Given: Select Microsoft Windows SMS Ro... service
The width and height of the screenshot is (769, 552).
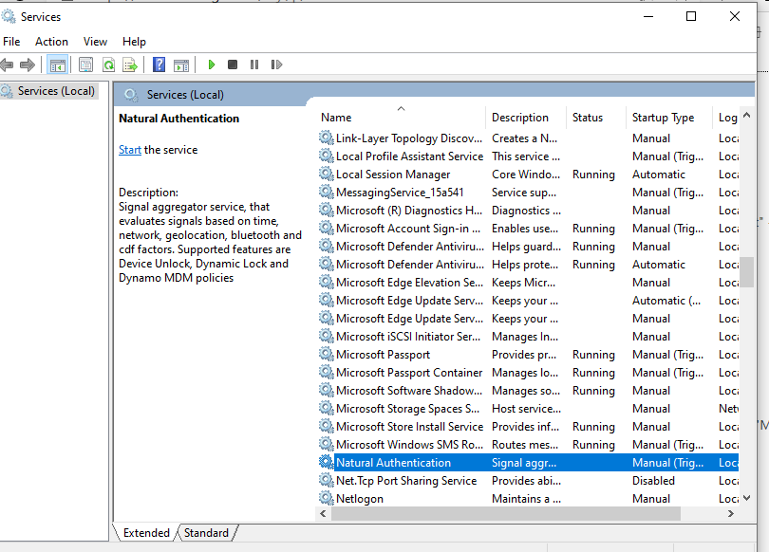Looking at the screenshot, I should [x=409, y=445].
